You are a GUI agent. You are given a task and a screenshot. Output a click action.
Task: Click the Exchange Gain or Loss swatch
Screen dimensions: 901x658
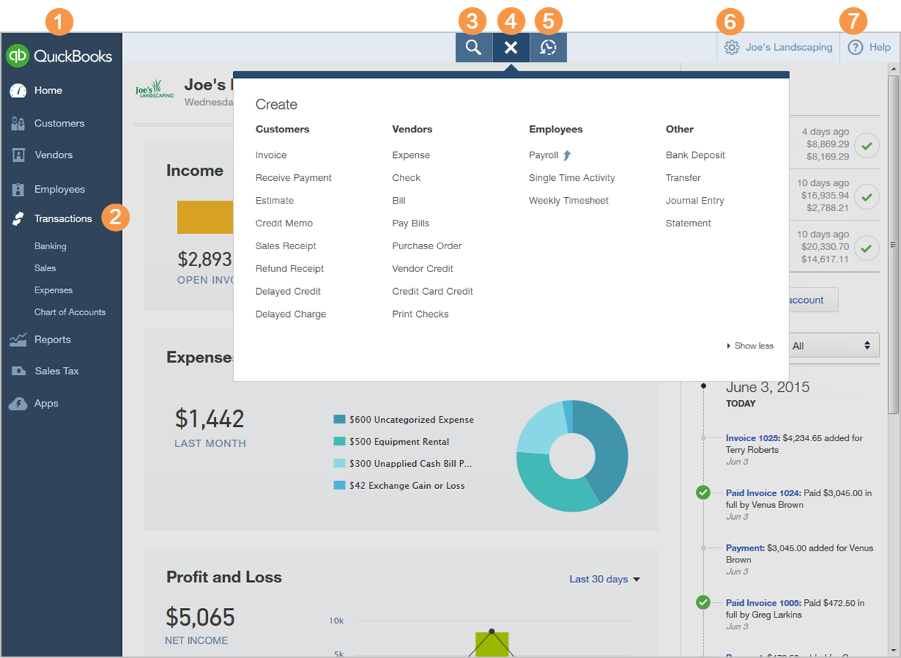point(340,485)
